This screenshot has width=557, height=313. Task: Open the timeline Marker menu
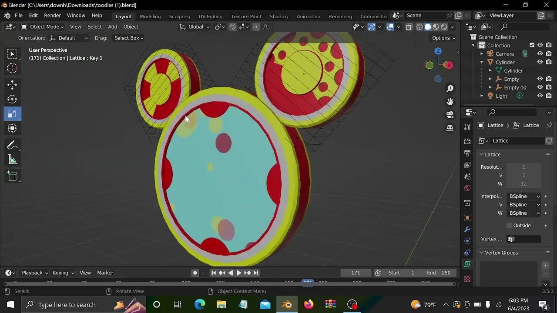coord(105,273)
